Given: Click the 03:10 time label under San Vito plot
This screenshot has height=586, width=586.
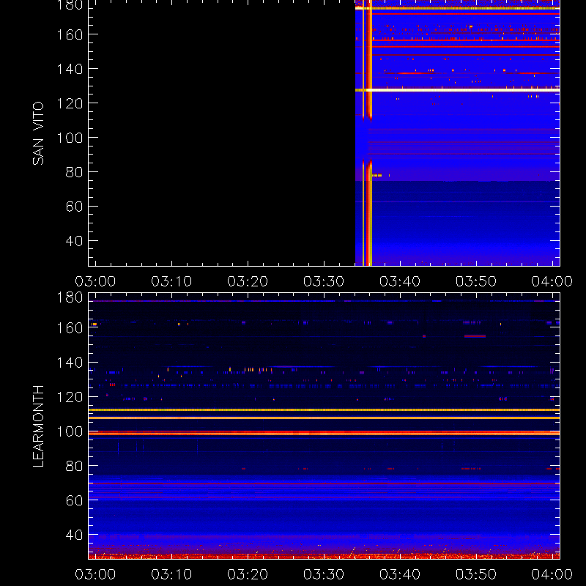Looking at the screenshot, I should tap(171, 281).
